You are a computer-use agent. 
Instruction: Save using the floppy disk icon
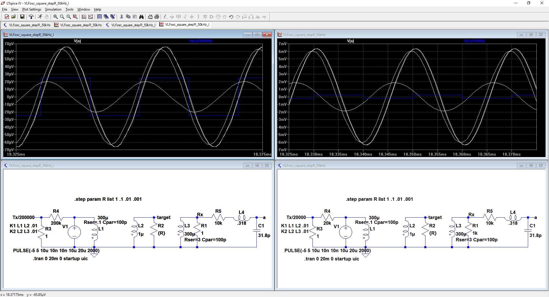[22, 17]
